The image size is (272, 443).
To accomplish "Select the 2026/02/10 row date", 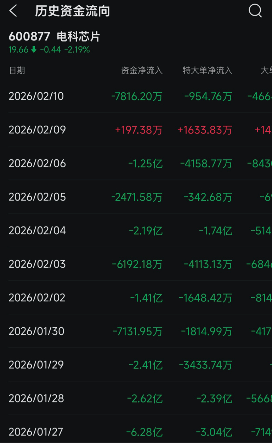I will [36, 96].
